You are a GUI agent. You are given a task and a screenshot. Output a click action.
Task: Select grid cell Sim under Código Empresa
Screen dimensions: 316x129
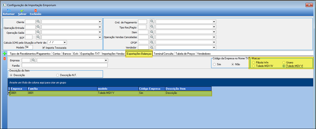tap(152, 93)
